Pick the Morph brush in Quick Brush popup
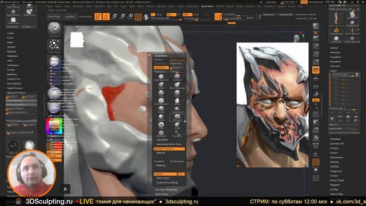Image resolution: width=366 pixels, height=206 pixels. coord(161,117)
